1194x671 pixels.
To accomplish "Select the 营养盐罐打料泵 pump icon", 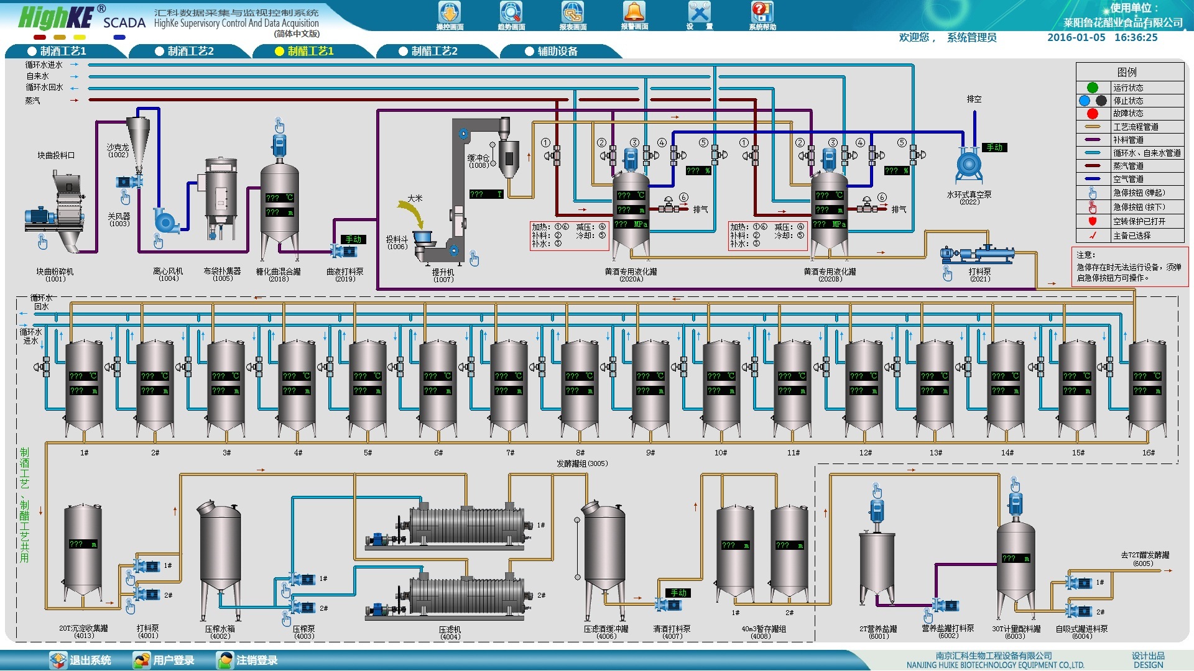I will click(945, 605).
